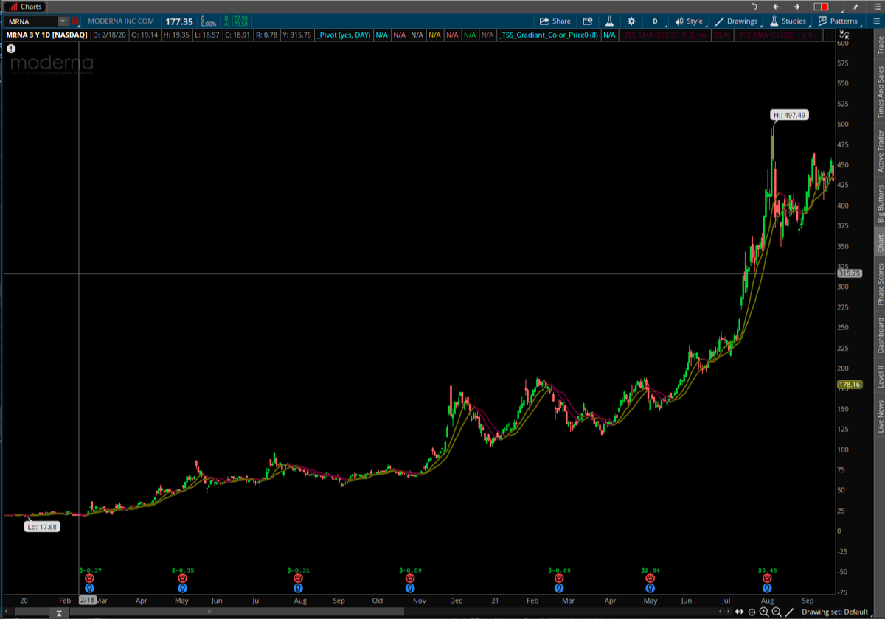Viewport: 885px width, 619px height.
Task: Click the blue conference call icon under $2.84
Action: [x=650, y=588]
